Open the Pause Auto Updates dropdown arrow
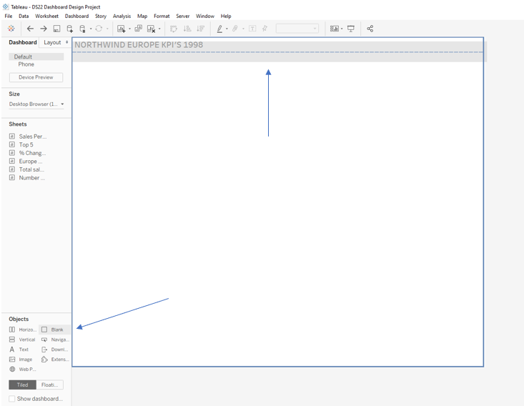524x406 pixels. click(91, 29)
